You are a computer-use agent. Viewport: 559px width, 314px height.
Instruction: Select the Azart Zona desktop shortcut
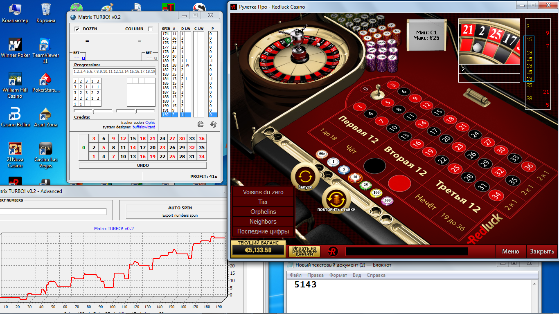pyautogui.click(x=45, y=117)
